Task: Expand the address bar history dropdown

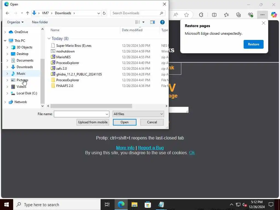Action: pyautogui.click(x=98, y=13)
